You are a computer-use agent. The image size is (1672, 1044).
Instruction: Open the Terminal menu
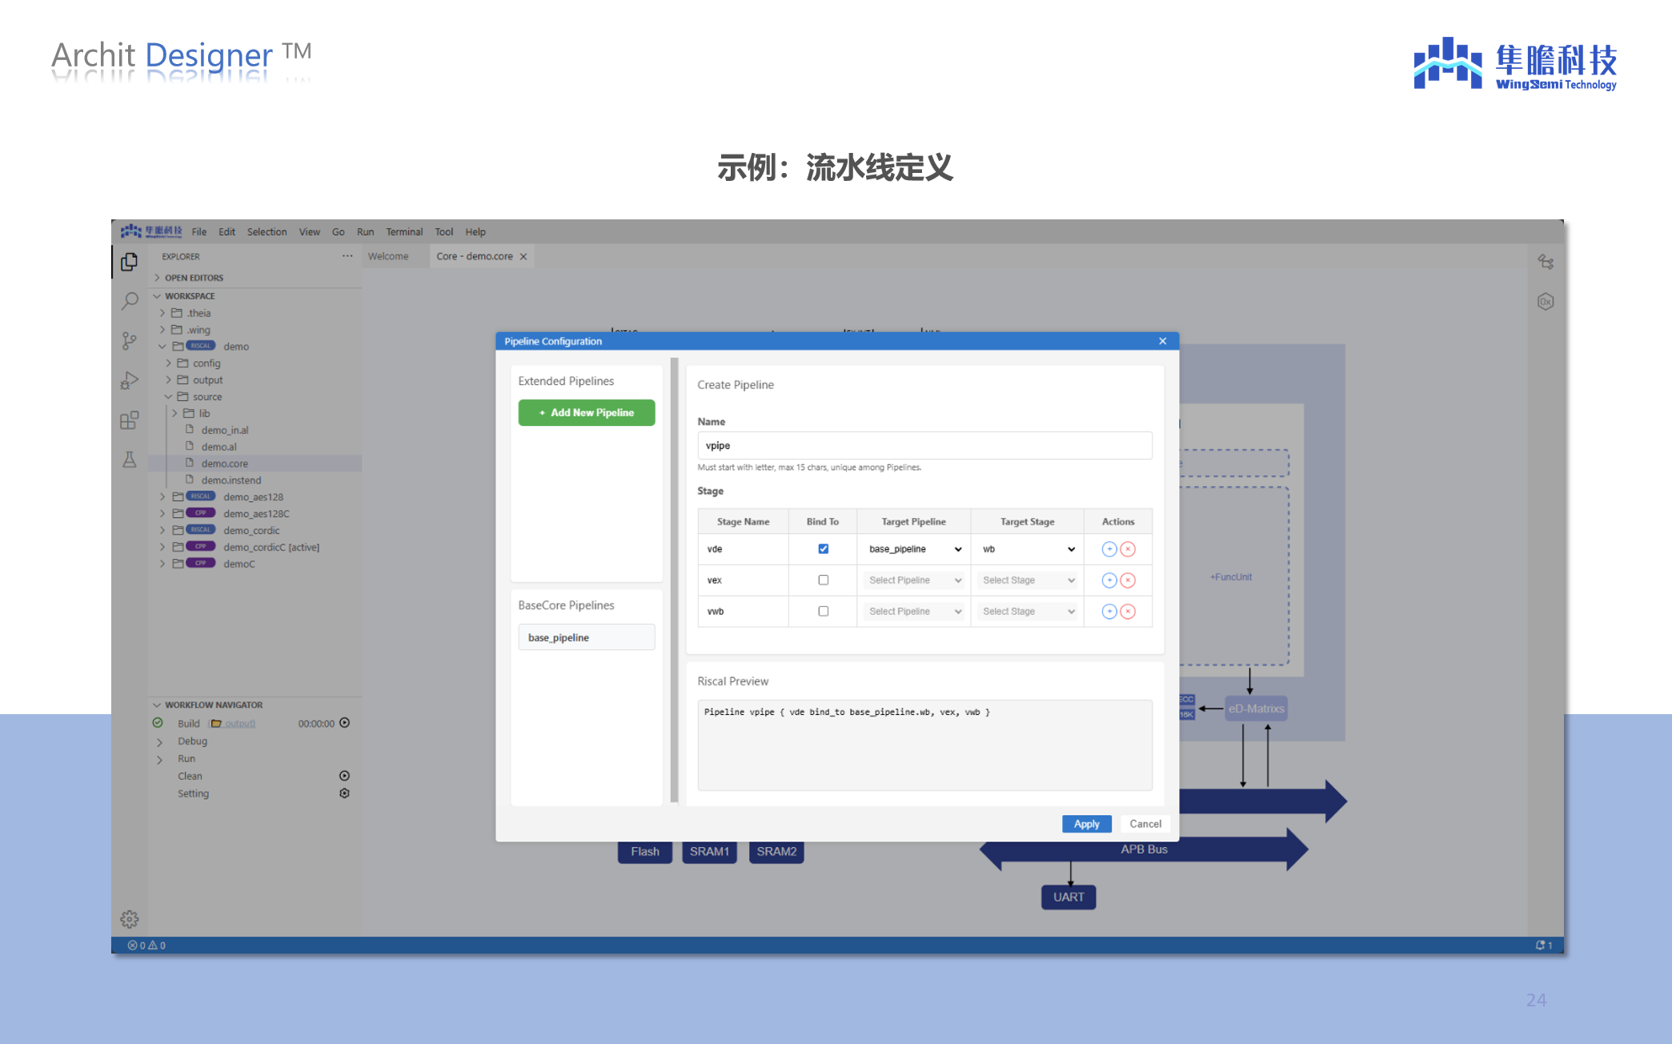[404, 232]
